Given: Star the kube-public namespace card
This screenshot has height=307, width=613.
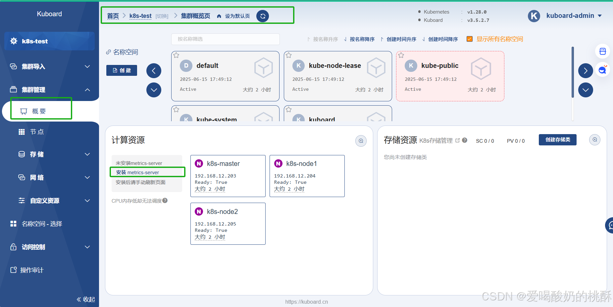Looking at the screenshot, I should tap(401, 55).
